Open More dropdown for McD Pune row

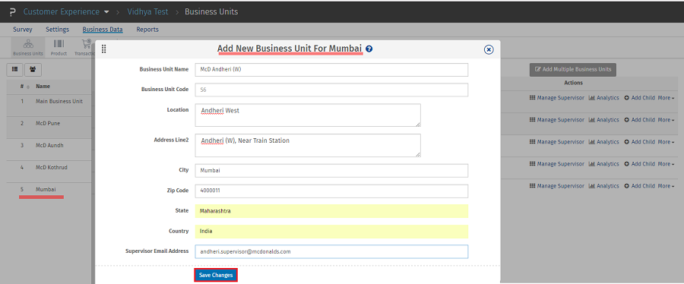coord(666,120)
